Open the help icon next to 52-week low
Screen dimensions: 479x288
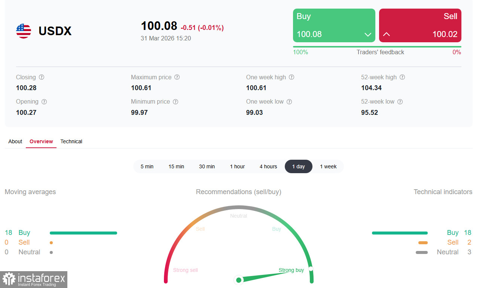[400, 101]
